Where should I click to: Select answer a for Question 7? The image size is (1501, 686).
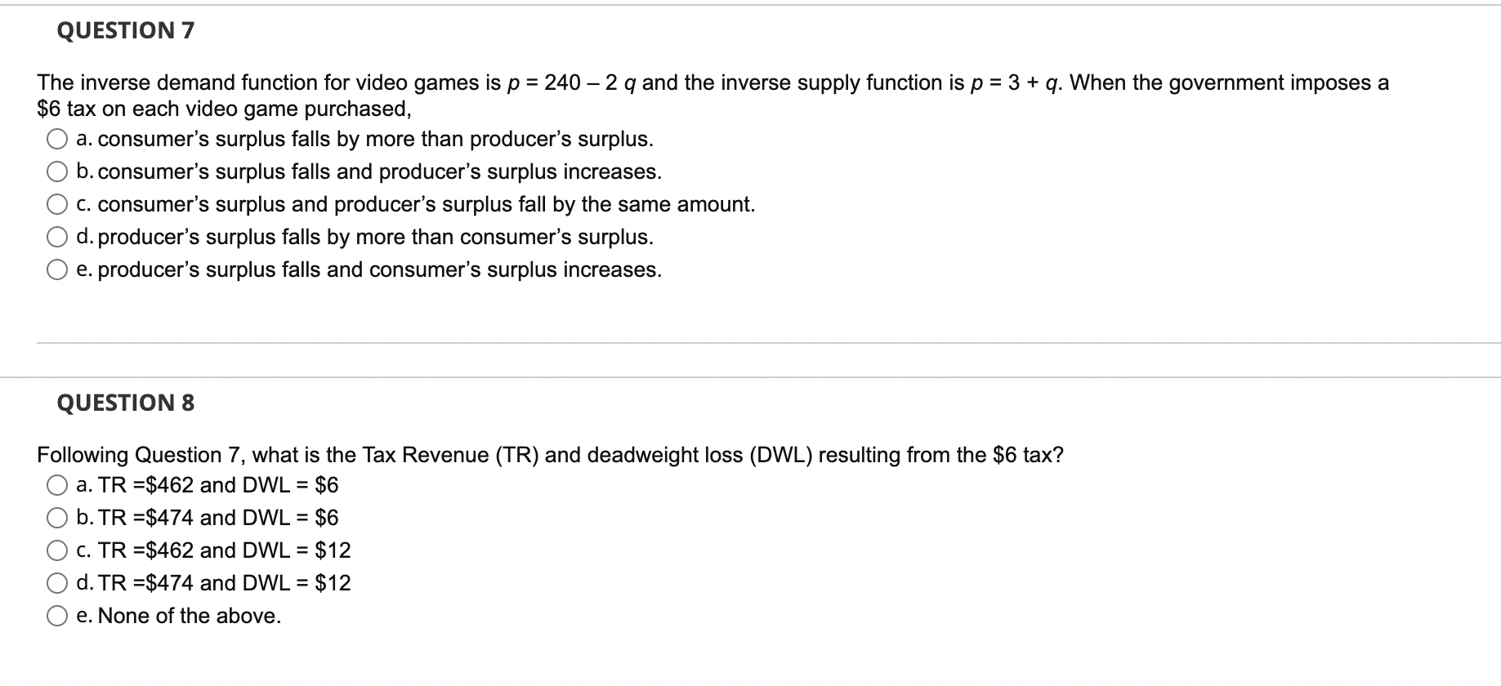pyautogui.click(x=56, y=140)
